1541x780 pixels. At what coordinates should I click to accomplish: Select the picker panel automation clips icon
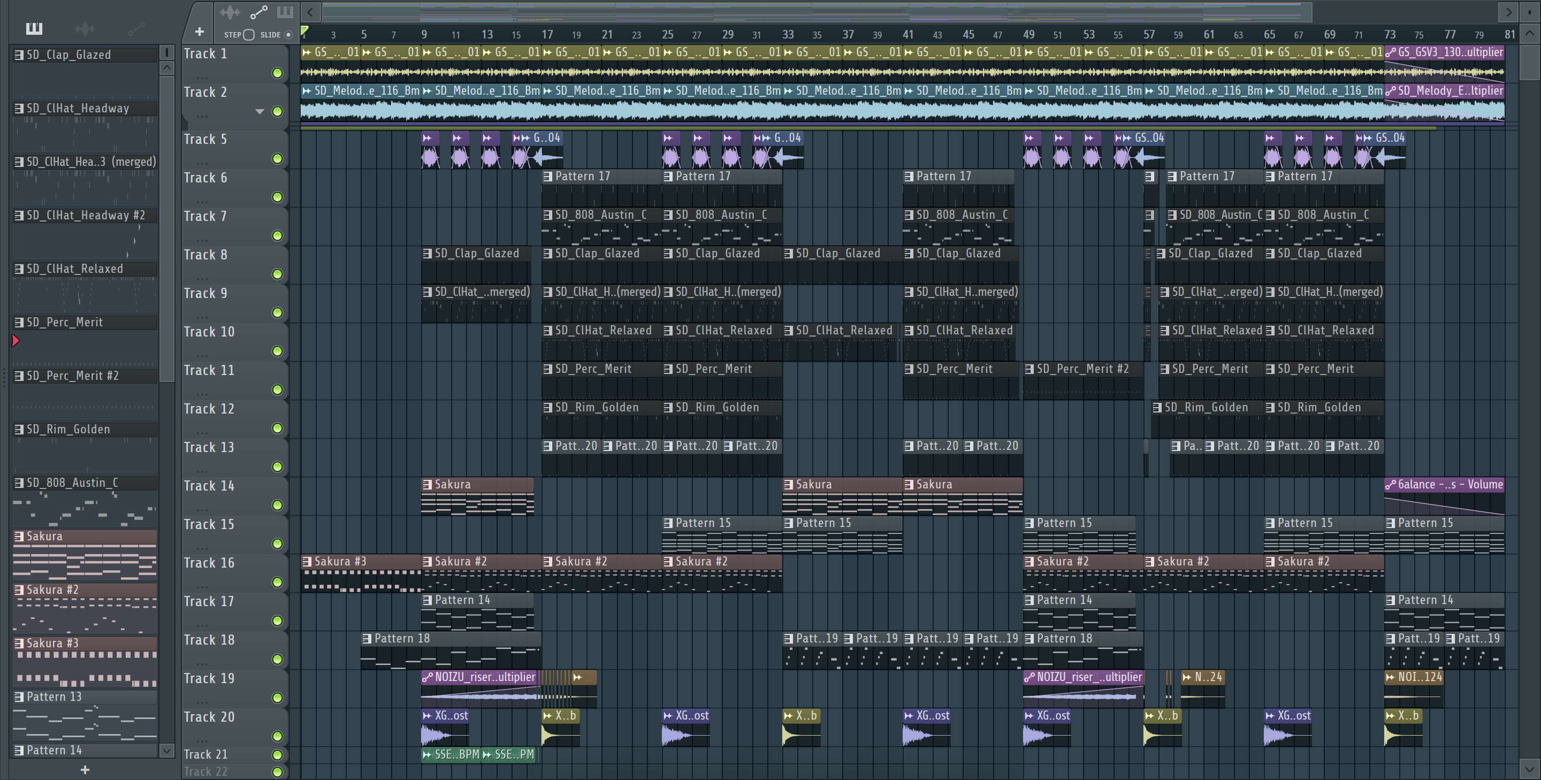[x=136, y=28]
